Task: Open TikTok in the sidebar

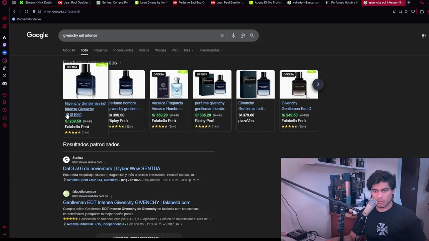Action: pyautogui.click(x=4, y=68)
